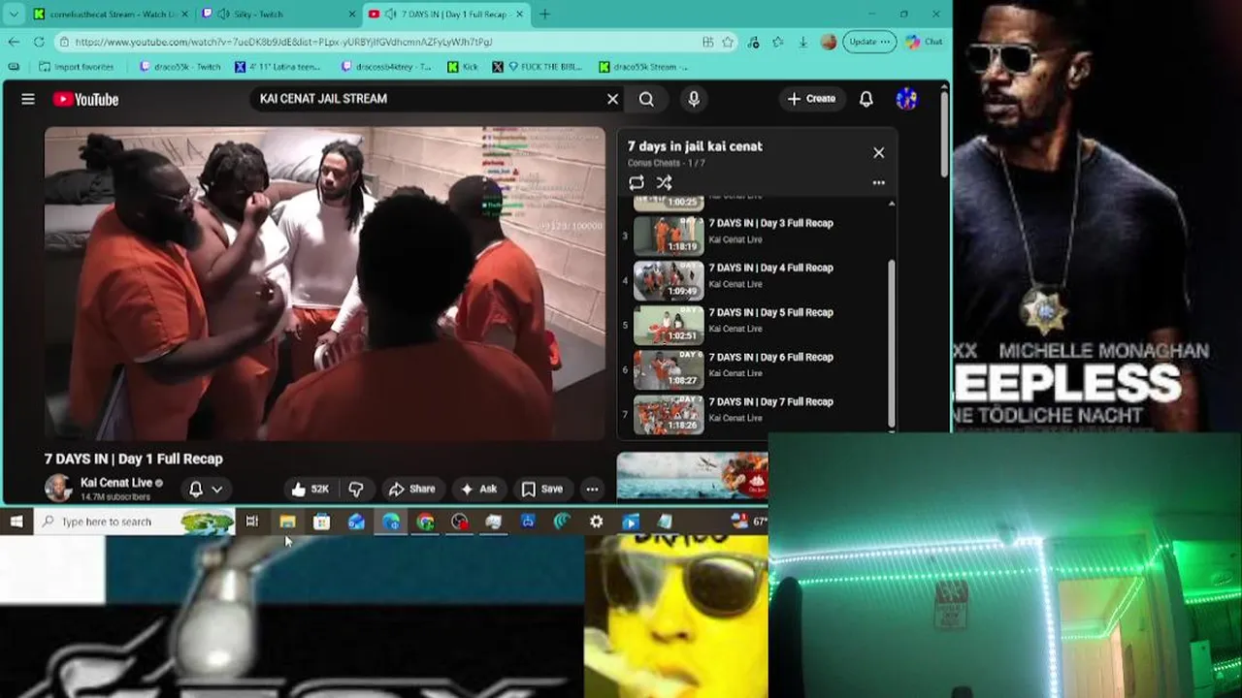The image size is (1242, 698).
Task: Click the Share button
Action: 411,490
